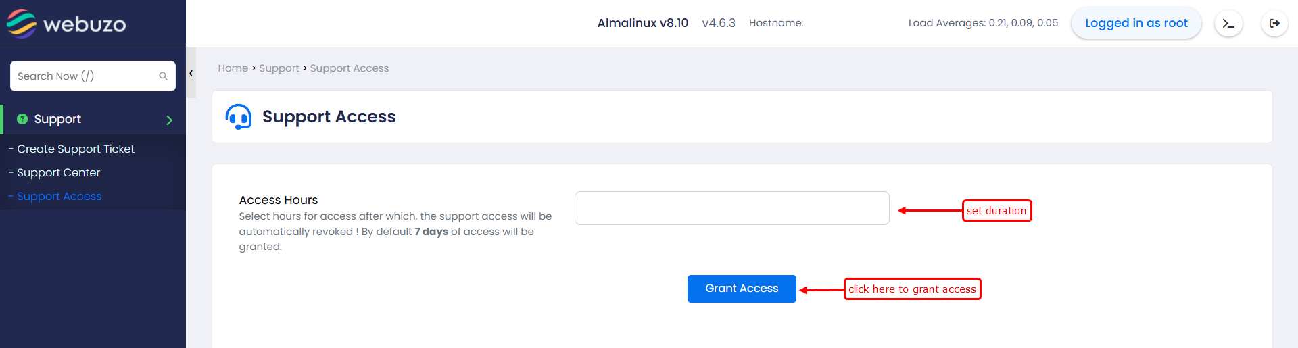Viewport: 1298px width, 348px height.
Task: Click the Home breadcrumb link
Action: (x=233, y=68)
